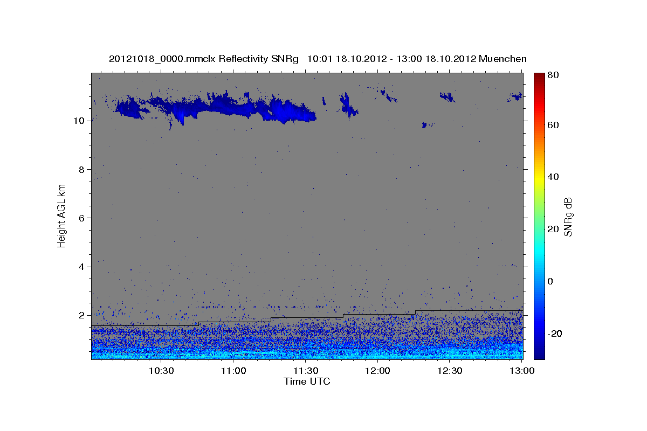Image resolution: width=647 pixels, height=431 pixels.
Task: Click the colorbar value label 80
Action: [x=554, y=75]
